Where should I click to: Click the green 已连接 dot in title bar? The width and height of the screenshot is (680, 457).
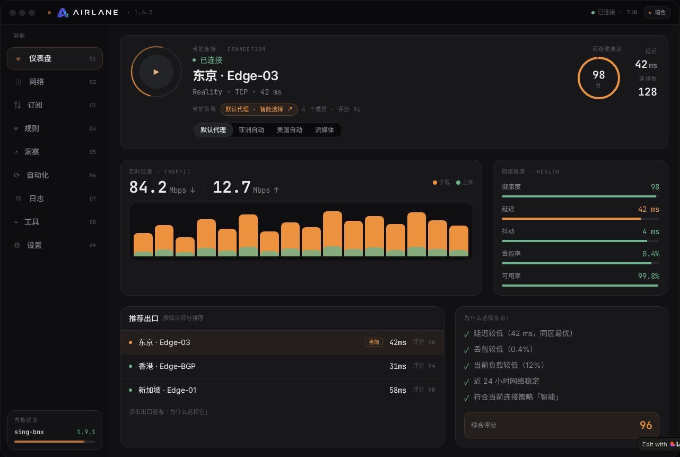(x=593, y=12)
